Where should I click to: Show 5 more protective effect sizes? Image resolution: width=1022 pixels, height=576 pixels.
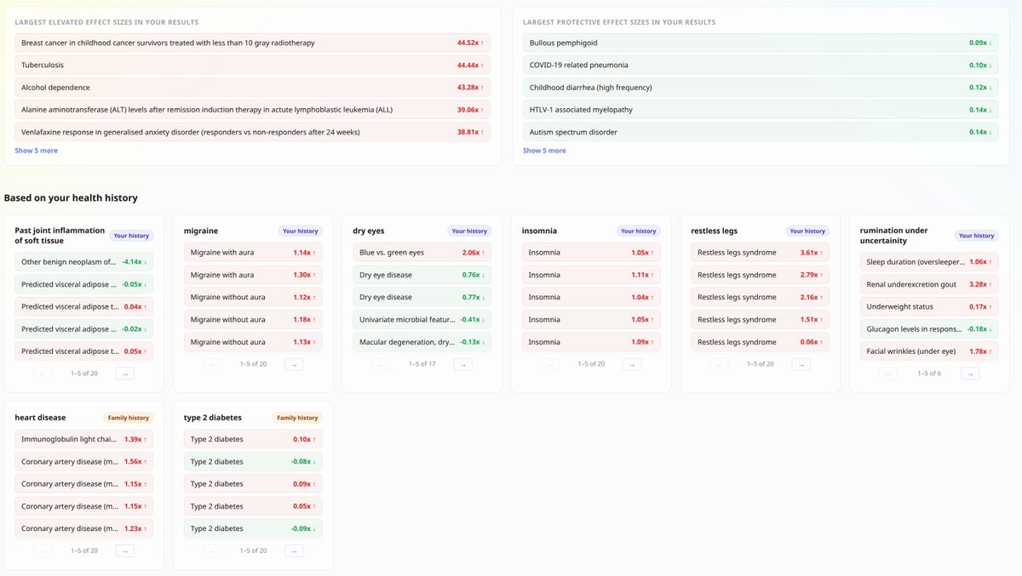click(544, 151)
